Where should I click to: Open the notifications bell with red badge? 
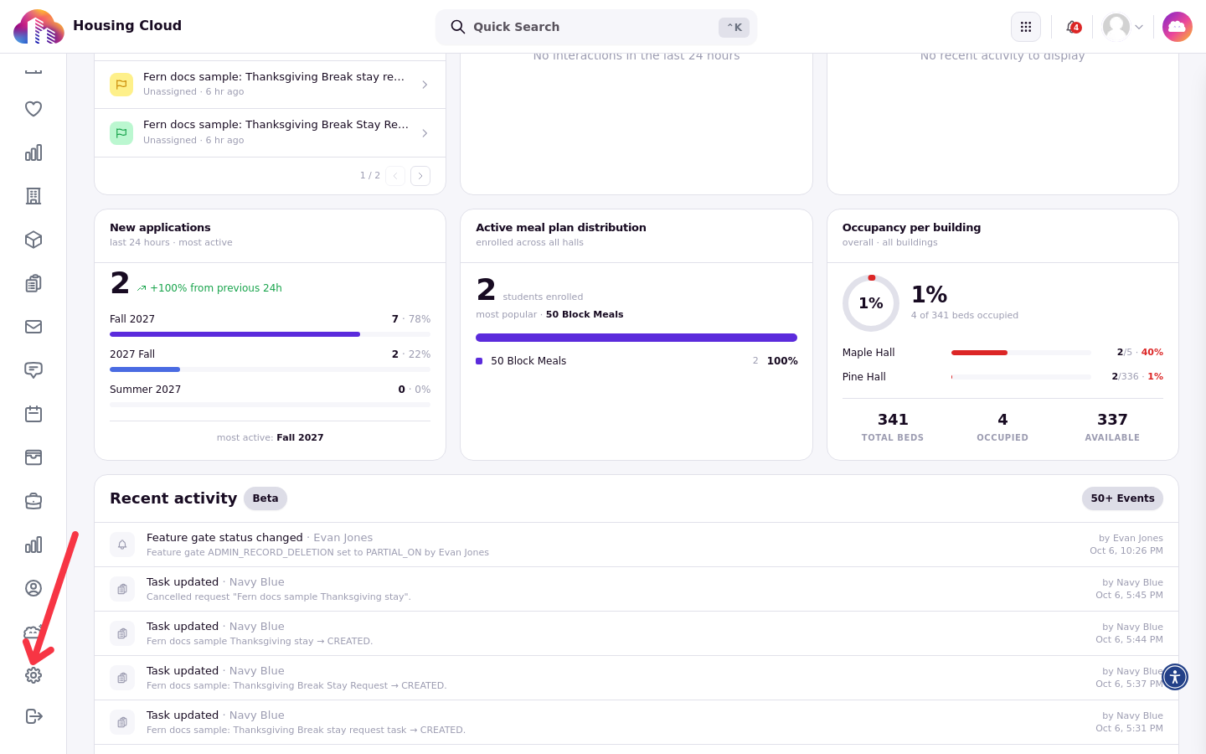tap(1073, 27)
